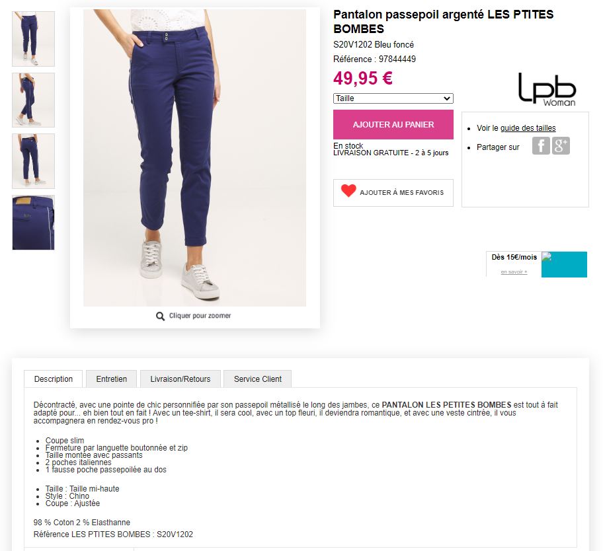Click the red heart favorites icon

pyautogui.click(x=348, y=191)
